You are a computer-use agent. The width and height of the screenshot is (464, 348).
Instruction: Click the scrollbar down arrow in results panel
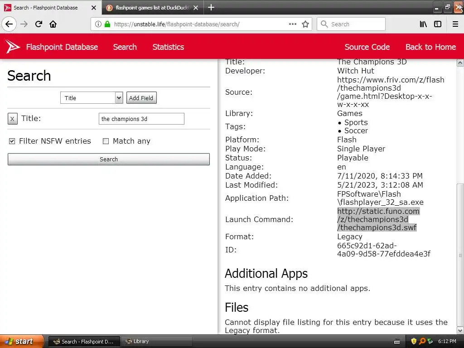460,330
